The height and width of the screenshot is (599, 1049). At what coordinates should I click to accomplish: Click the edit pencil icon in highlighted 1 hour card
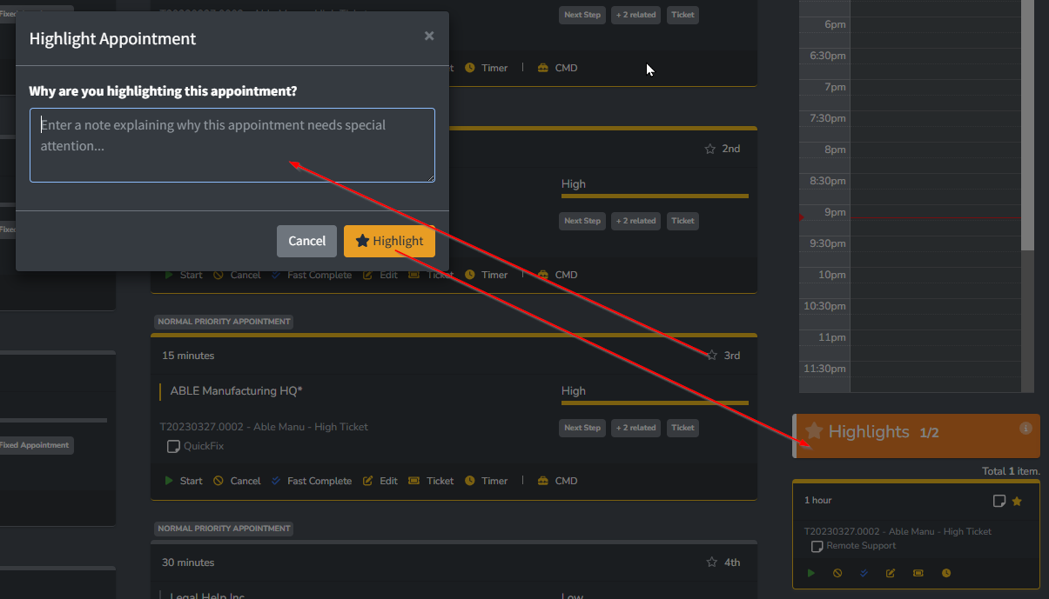coord(891,573)
